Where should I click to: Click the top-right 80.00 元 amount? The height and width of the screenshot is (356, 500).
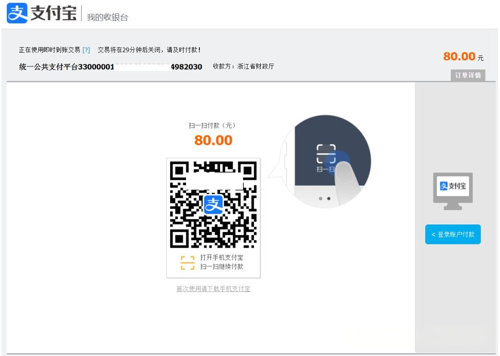click(463, 57)
